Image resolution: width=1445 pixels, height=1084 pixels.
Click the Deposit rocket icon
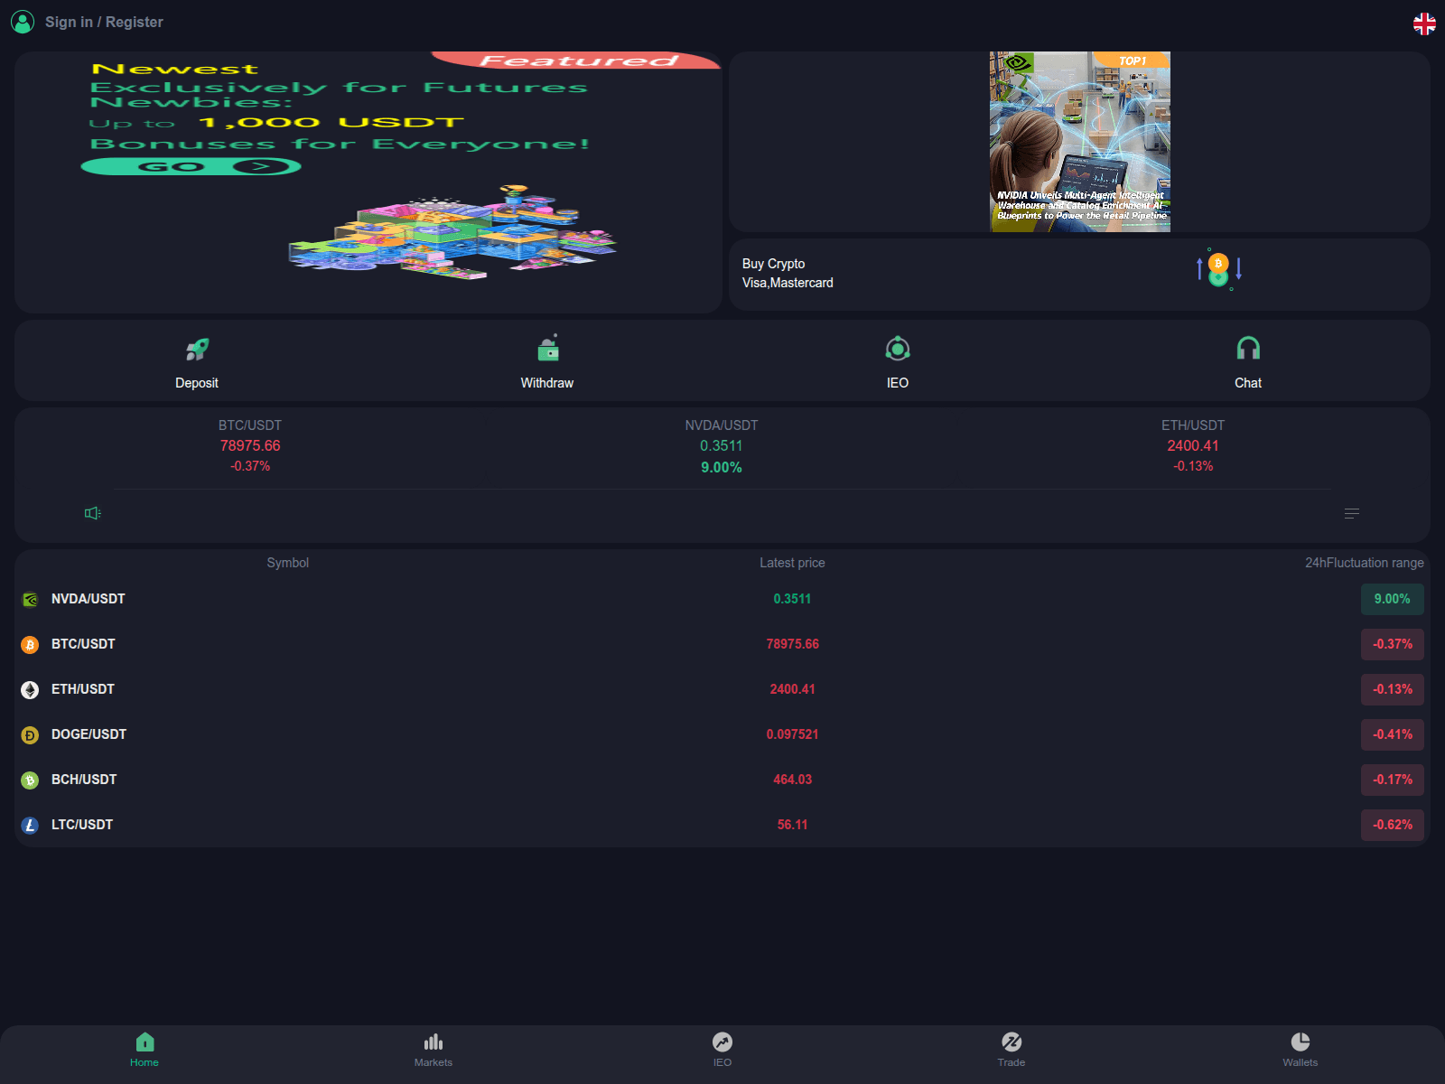pos(197,350)
